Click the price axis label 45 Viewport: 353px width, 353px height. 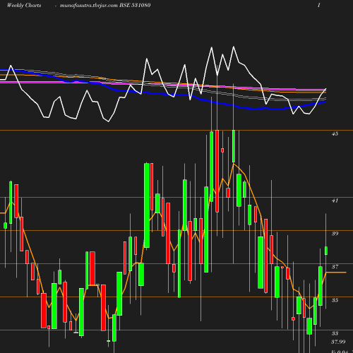click(335, 133)
